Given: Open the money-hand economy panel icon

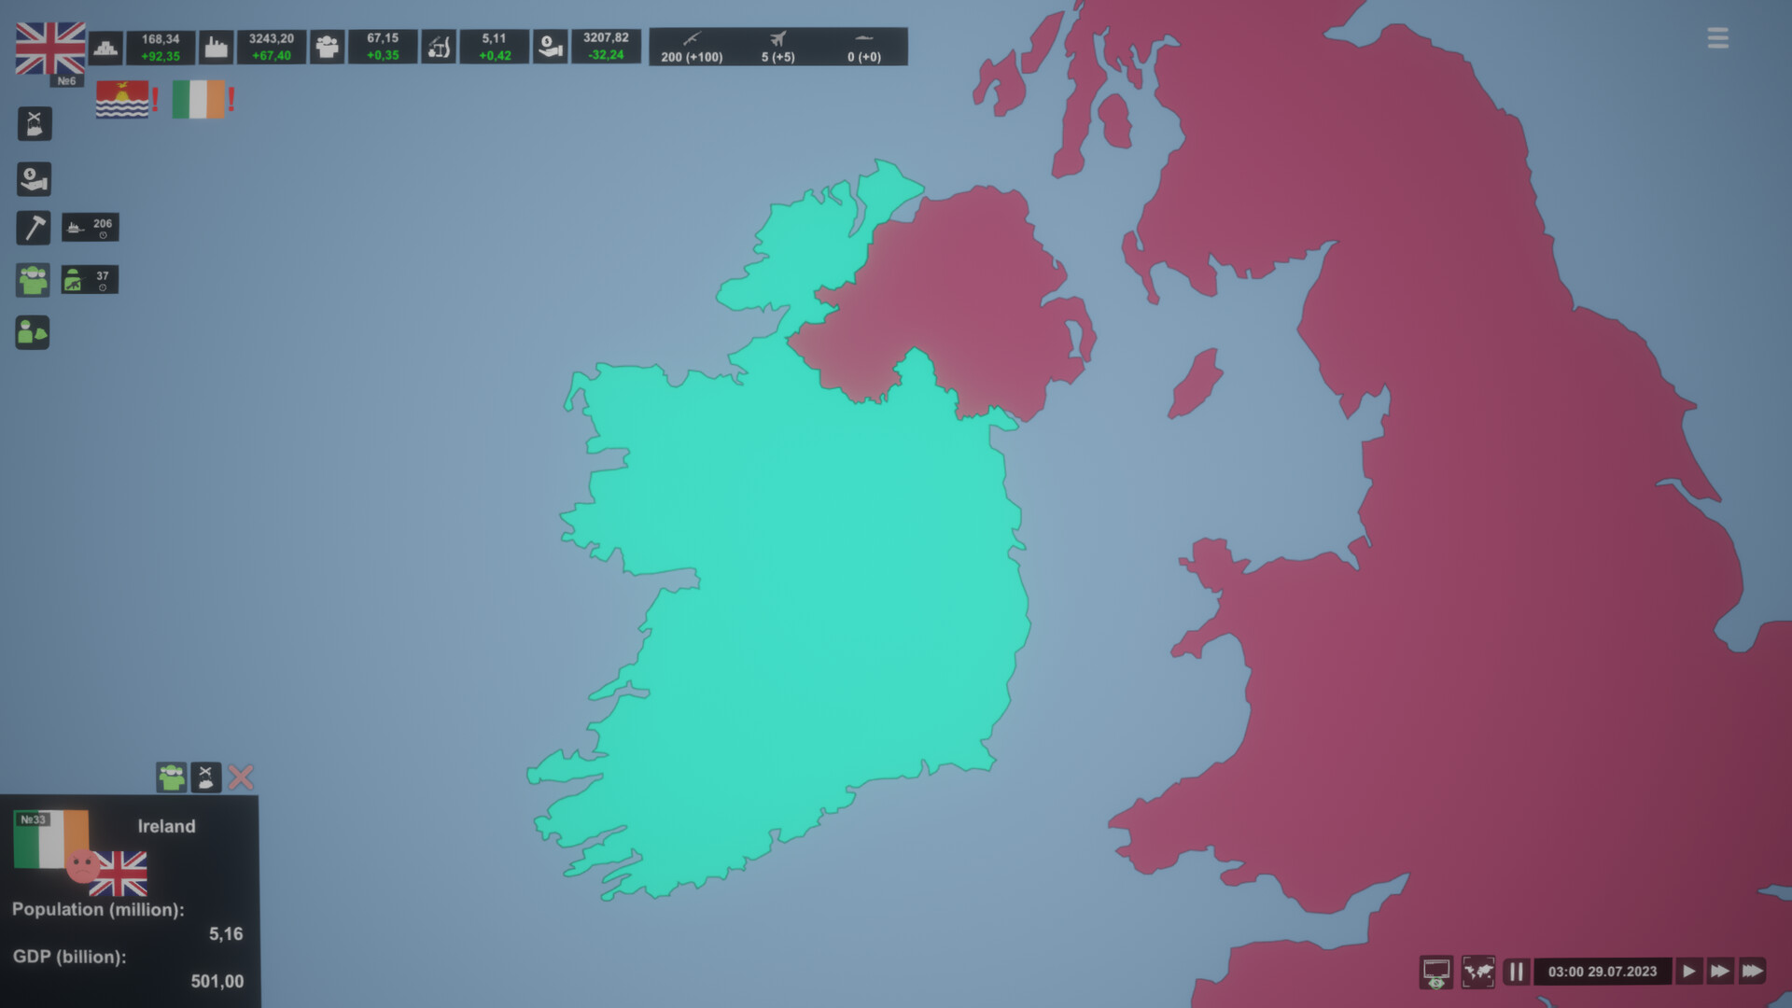Looking at the screenshot, I should point(34,179).
